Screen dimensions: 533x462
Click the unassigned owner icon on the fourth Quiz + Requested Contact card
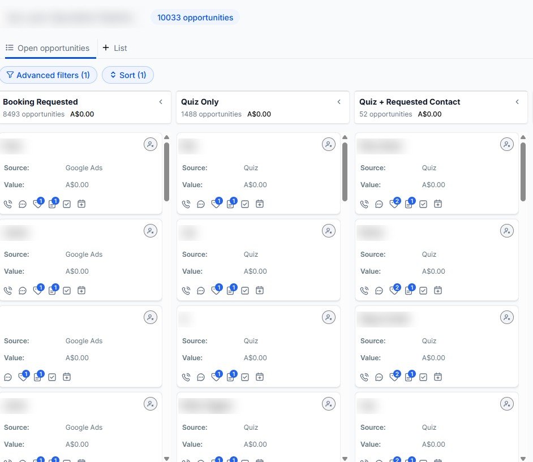coord(507,404)
